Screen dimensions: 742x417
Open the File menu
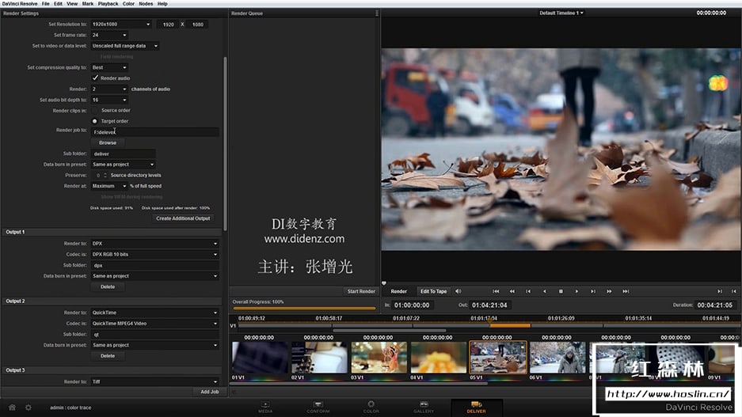click(x=45, y=3)
